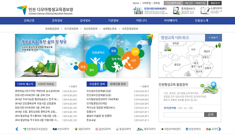Open 강좌신청 main menu
This screenshot has width=235, height=134.
click(29, 21)
